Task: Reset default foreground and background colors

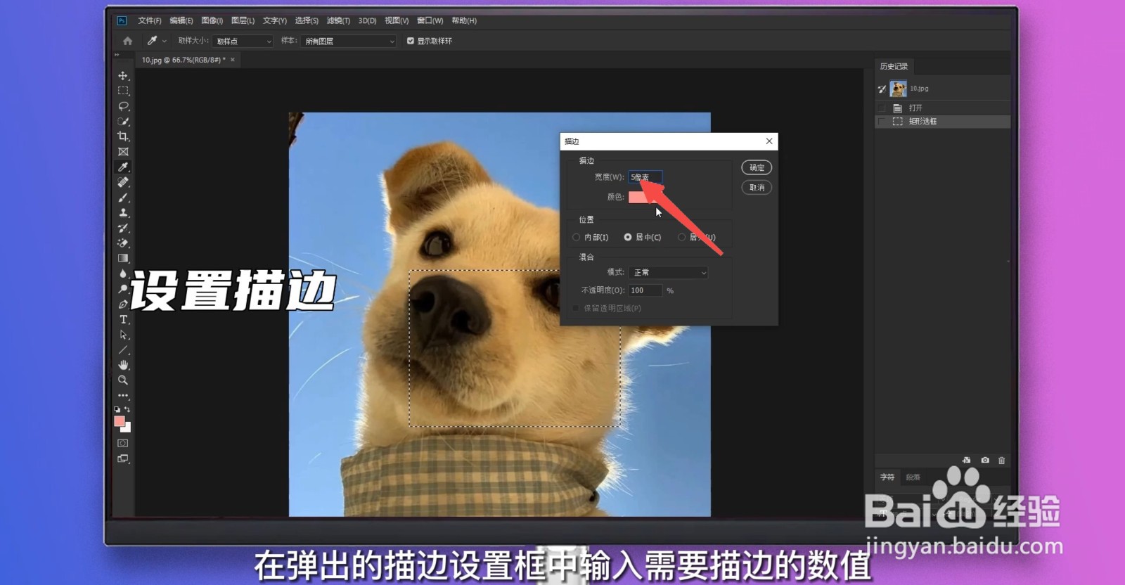Action: (117, 409)
